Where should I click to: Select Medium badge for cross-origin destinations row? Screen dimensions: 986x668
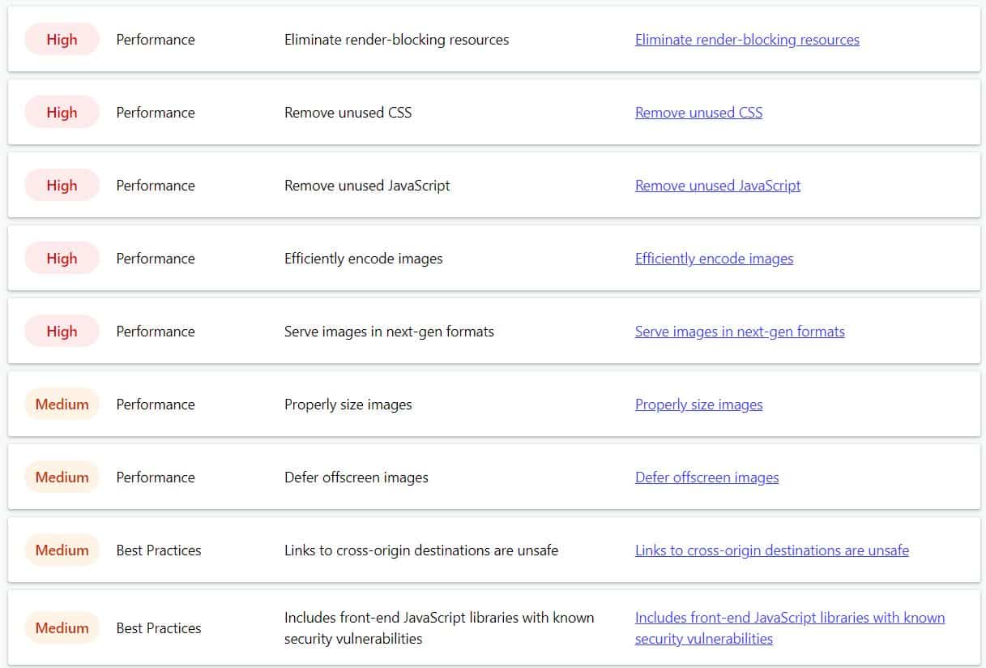[x=62, y=550]
